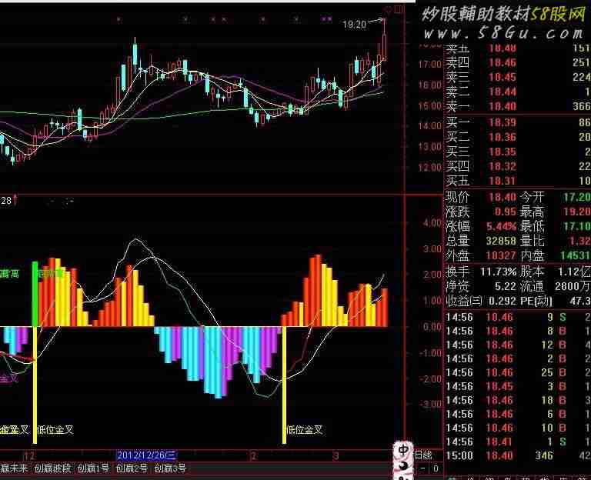591x480 pixels.
Task: Click the 净资 5.22 value
Action: click(x=506, y=286)
